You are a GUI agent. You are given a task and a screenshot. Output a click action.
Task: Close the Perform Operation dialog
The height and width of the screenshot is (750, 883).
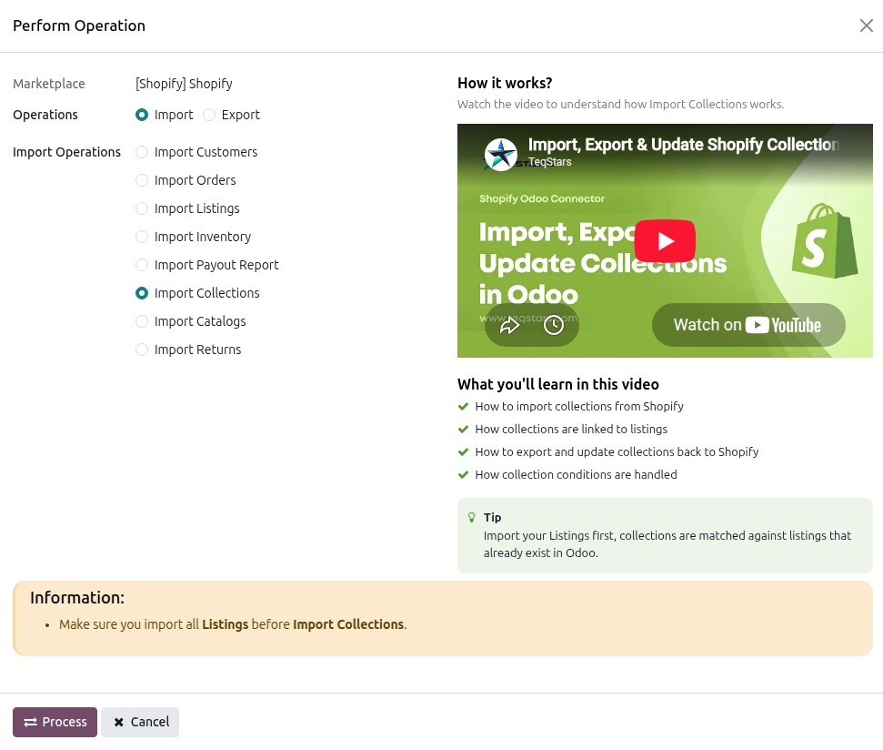pos(866,25)
